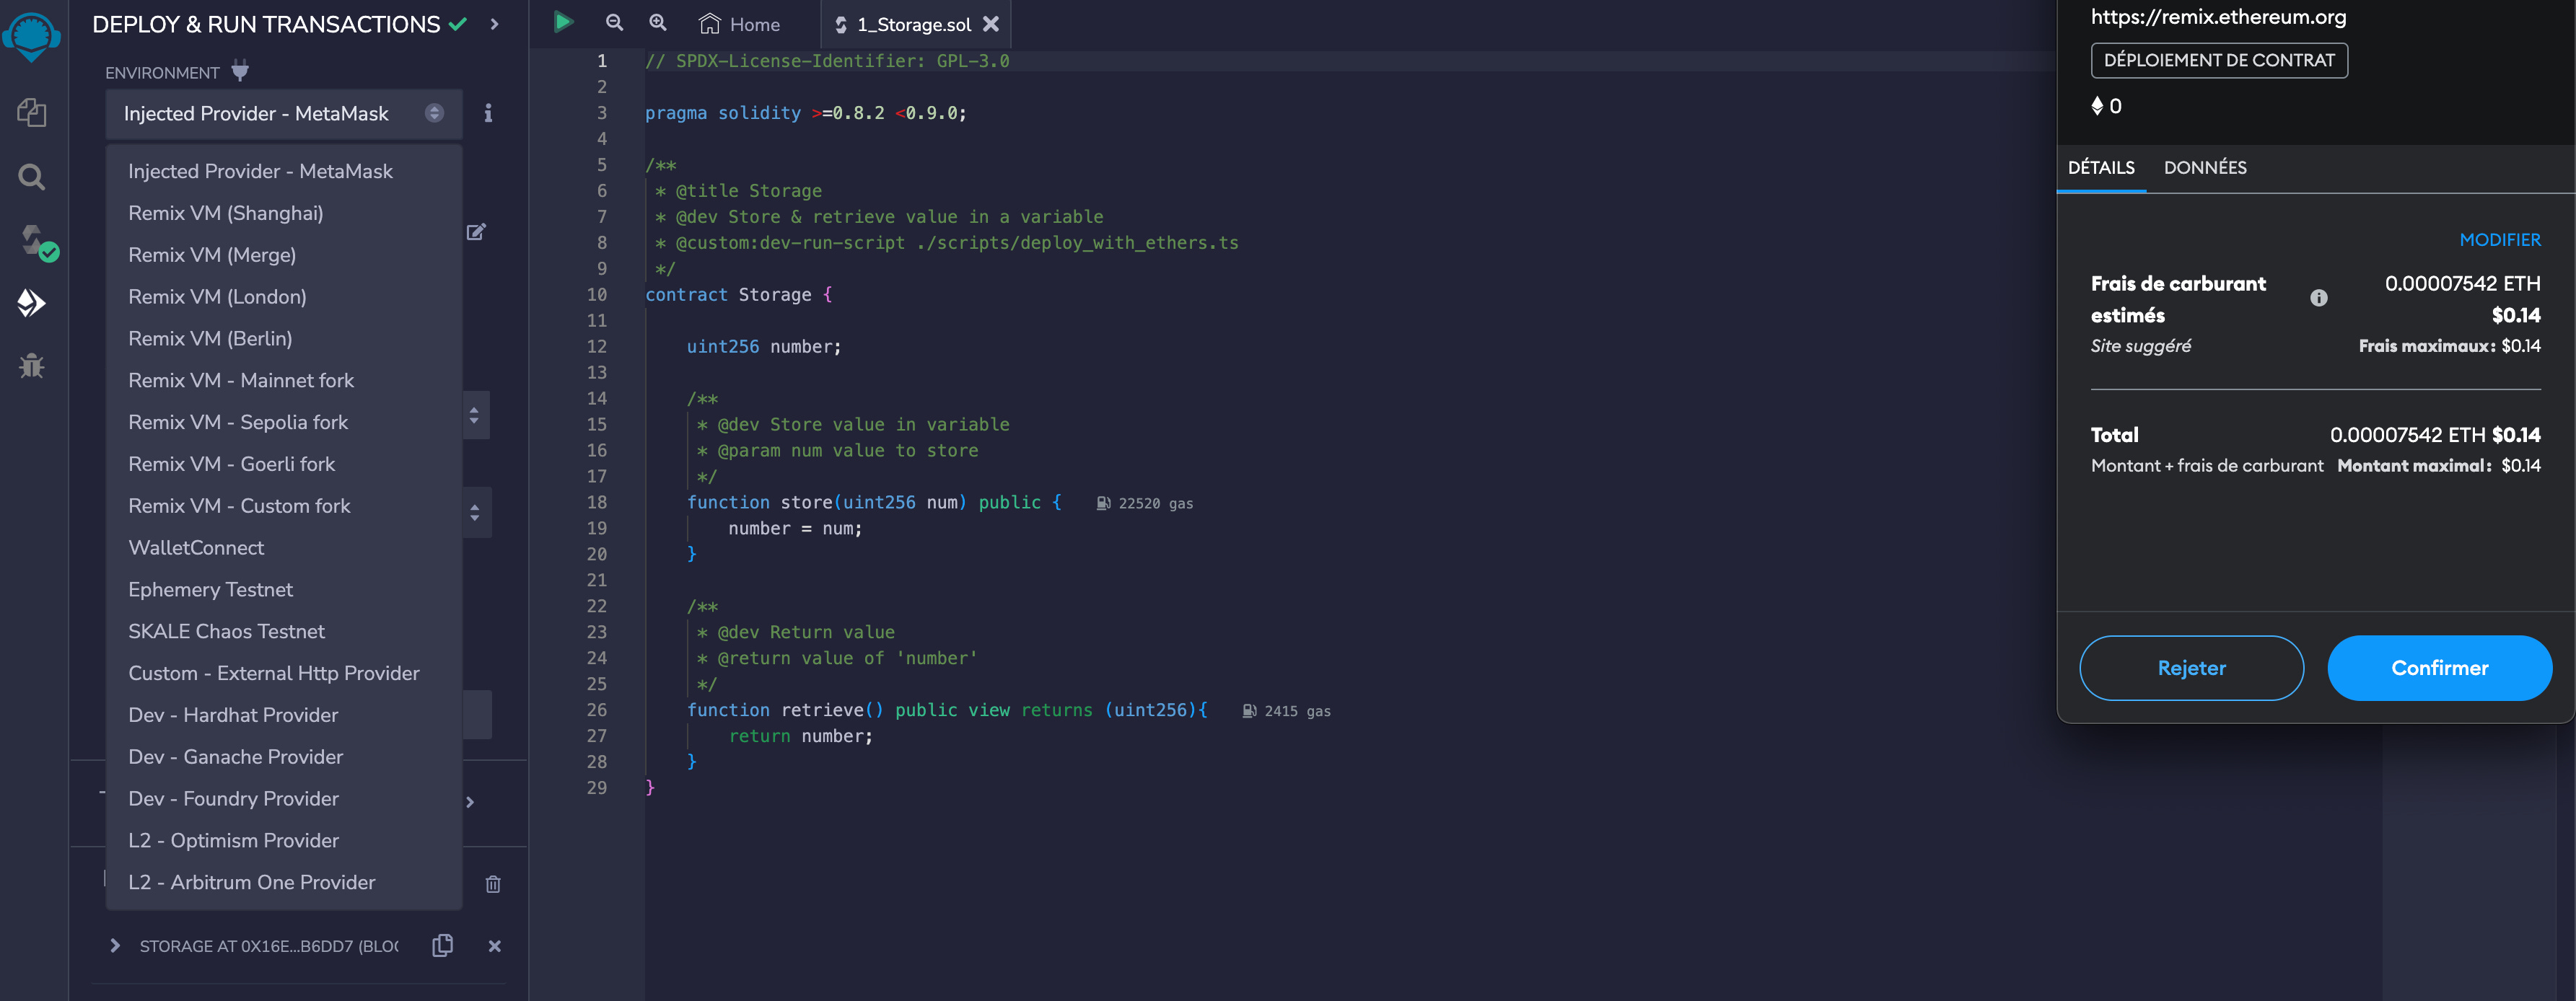Open the Search in files icon
Screen dimensions: 2576x1001
click(x=31, y=177)
